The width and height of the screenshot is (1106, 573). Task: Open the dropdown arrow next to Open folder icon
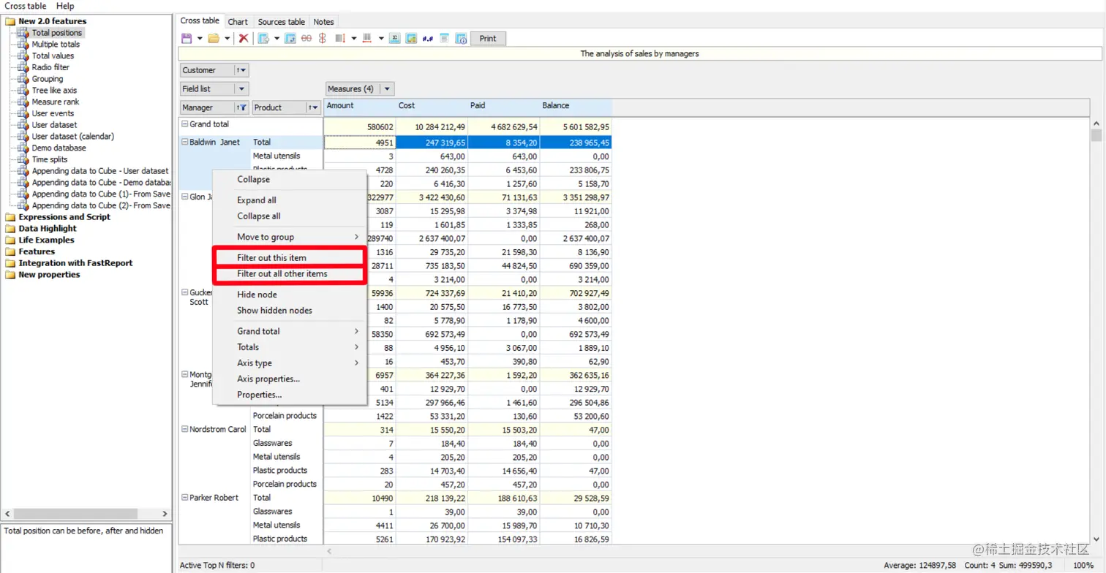(x=227, y=39)
